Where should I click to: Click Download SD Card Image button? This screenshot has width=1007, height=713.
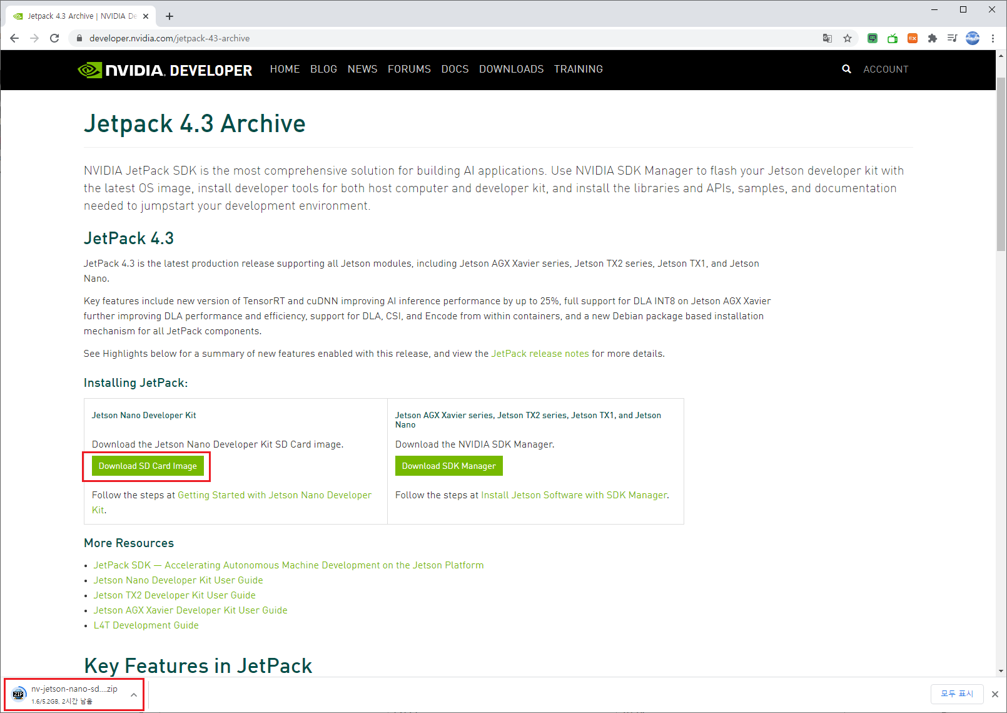148,466
